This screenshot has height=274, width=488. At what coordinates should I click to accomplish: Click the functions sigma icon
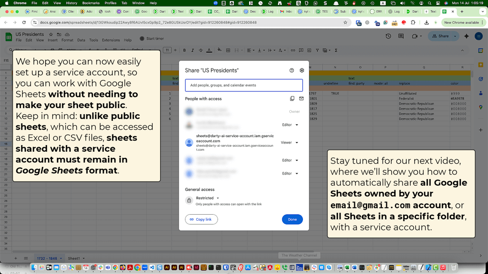[336, 50]
